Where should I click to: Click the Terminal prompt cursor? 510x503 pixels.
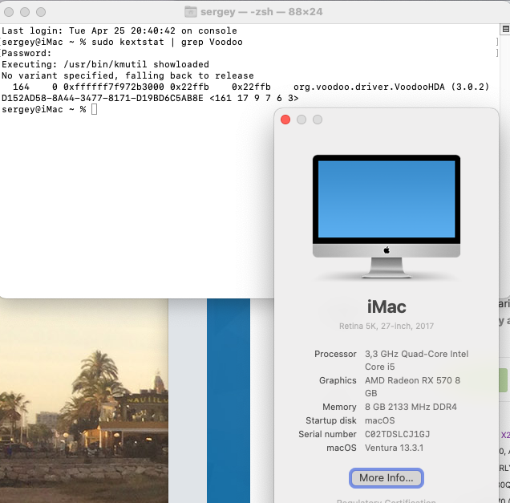[x=94, y=109]
